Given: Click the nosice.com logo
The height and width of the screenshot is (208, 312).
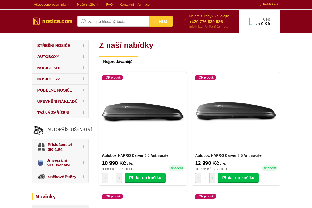Looking at the screenshot, I should (53, 21).
